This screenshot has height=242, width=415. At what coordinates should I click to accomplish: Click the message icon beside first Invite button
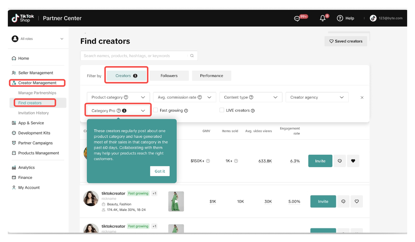[339, 161]
